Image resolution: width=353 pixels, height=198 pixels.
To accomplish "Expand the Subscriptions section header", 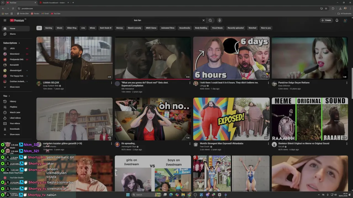I will point(12,43).
